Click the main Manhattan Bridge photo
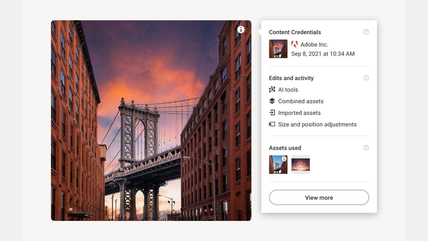 point(151,121)
